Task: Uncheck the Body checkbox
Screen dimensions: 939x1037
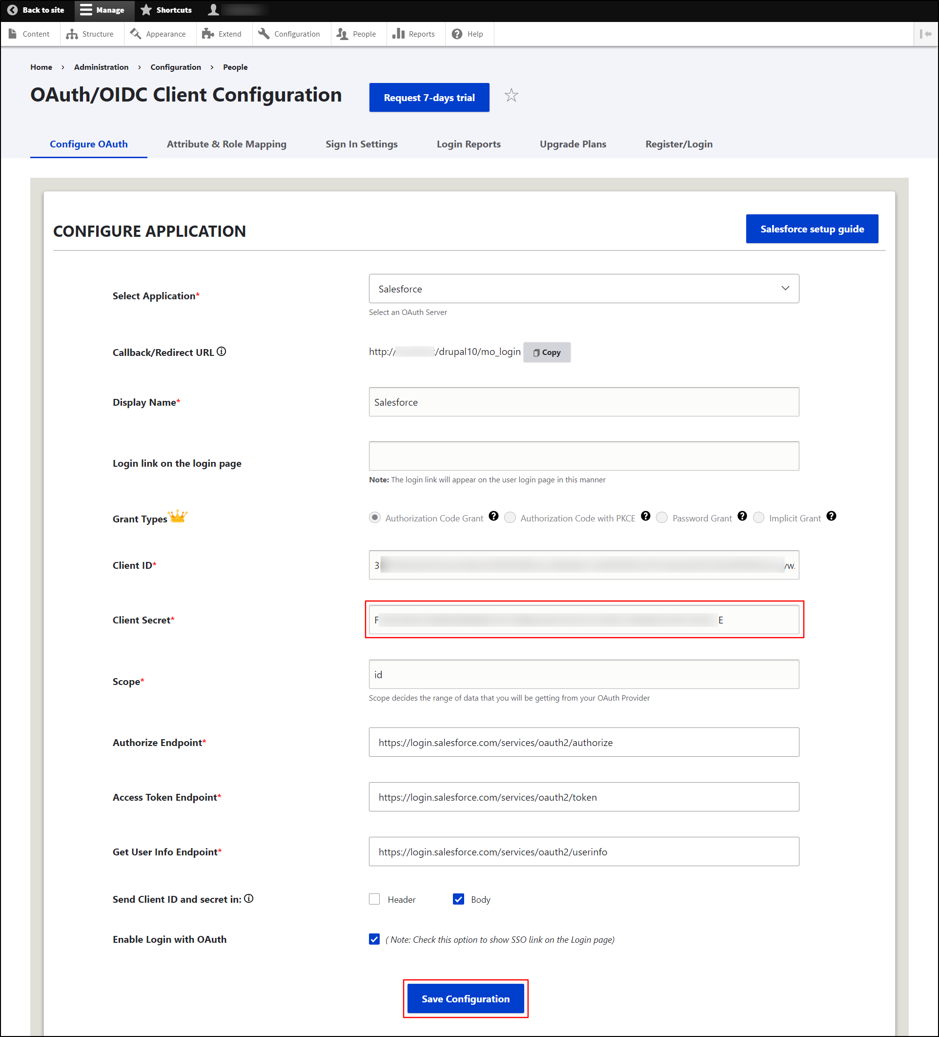Action: tap(458, 899)
